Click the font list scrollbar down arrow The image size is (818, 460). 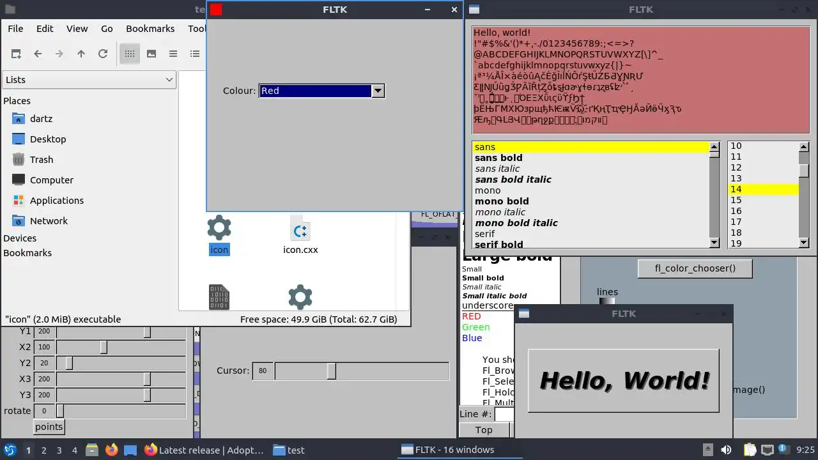tap(714, 243)
